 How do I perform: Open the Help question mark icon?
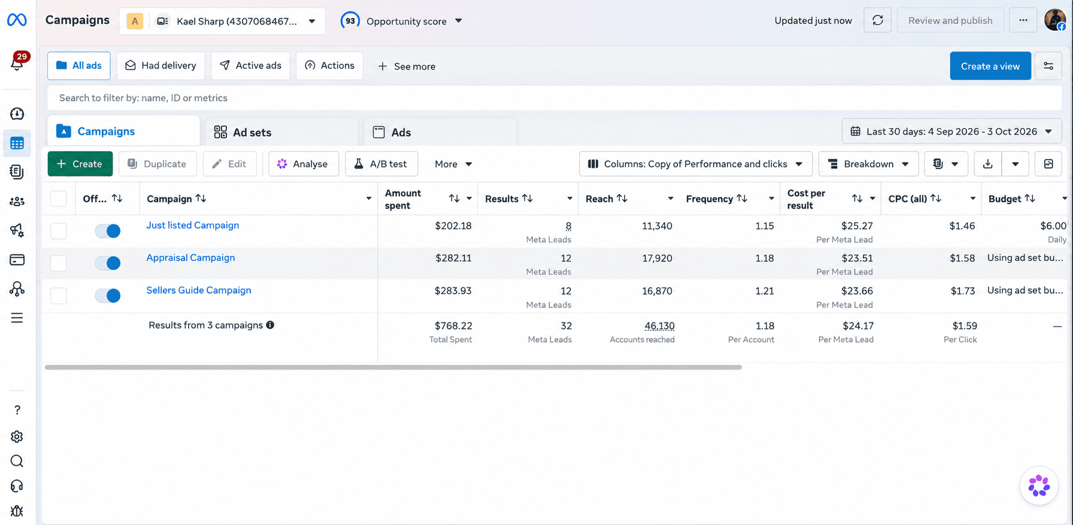(x=17, y=410)
